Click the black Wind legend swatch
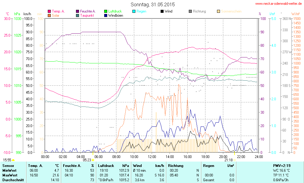Screen dimensions: 304x183 click(162, 11)
